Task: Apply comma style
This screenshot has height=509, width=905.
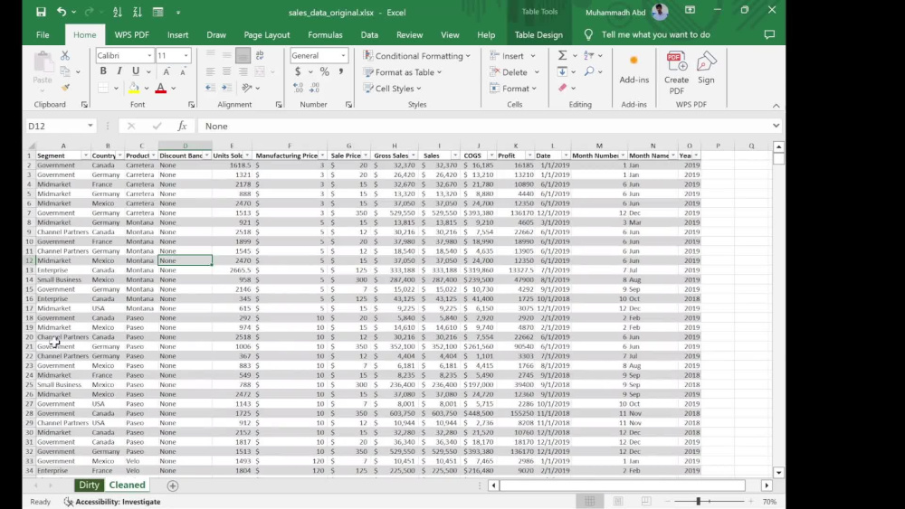Action: (x=340, y=71)
